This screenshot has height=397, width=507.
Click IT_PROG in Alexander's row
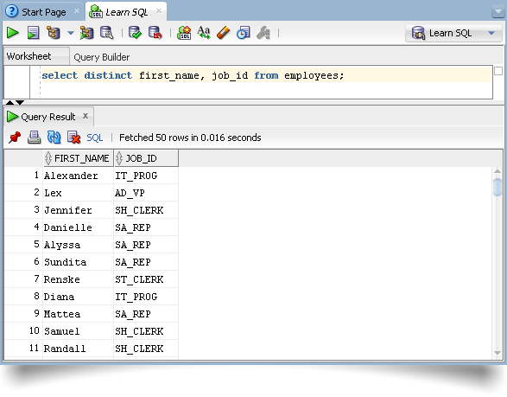146,176
